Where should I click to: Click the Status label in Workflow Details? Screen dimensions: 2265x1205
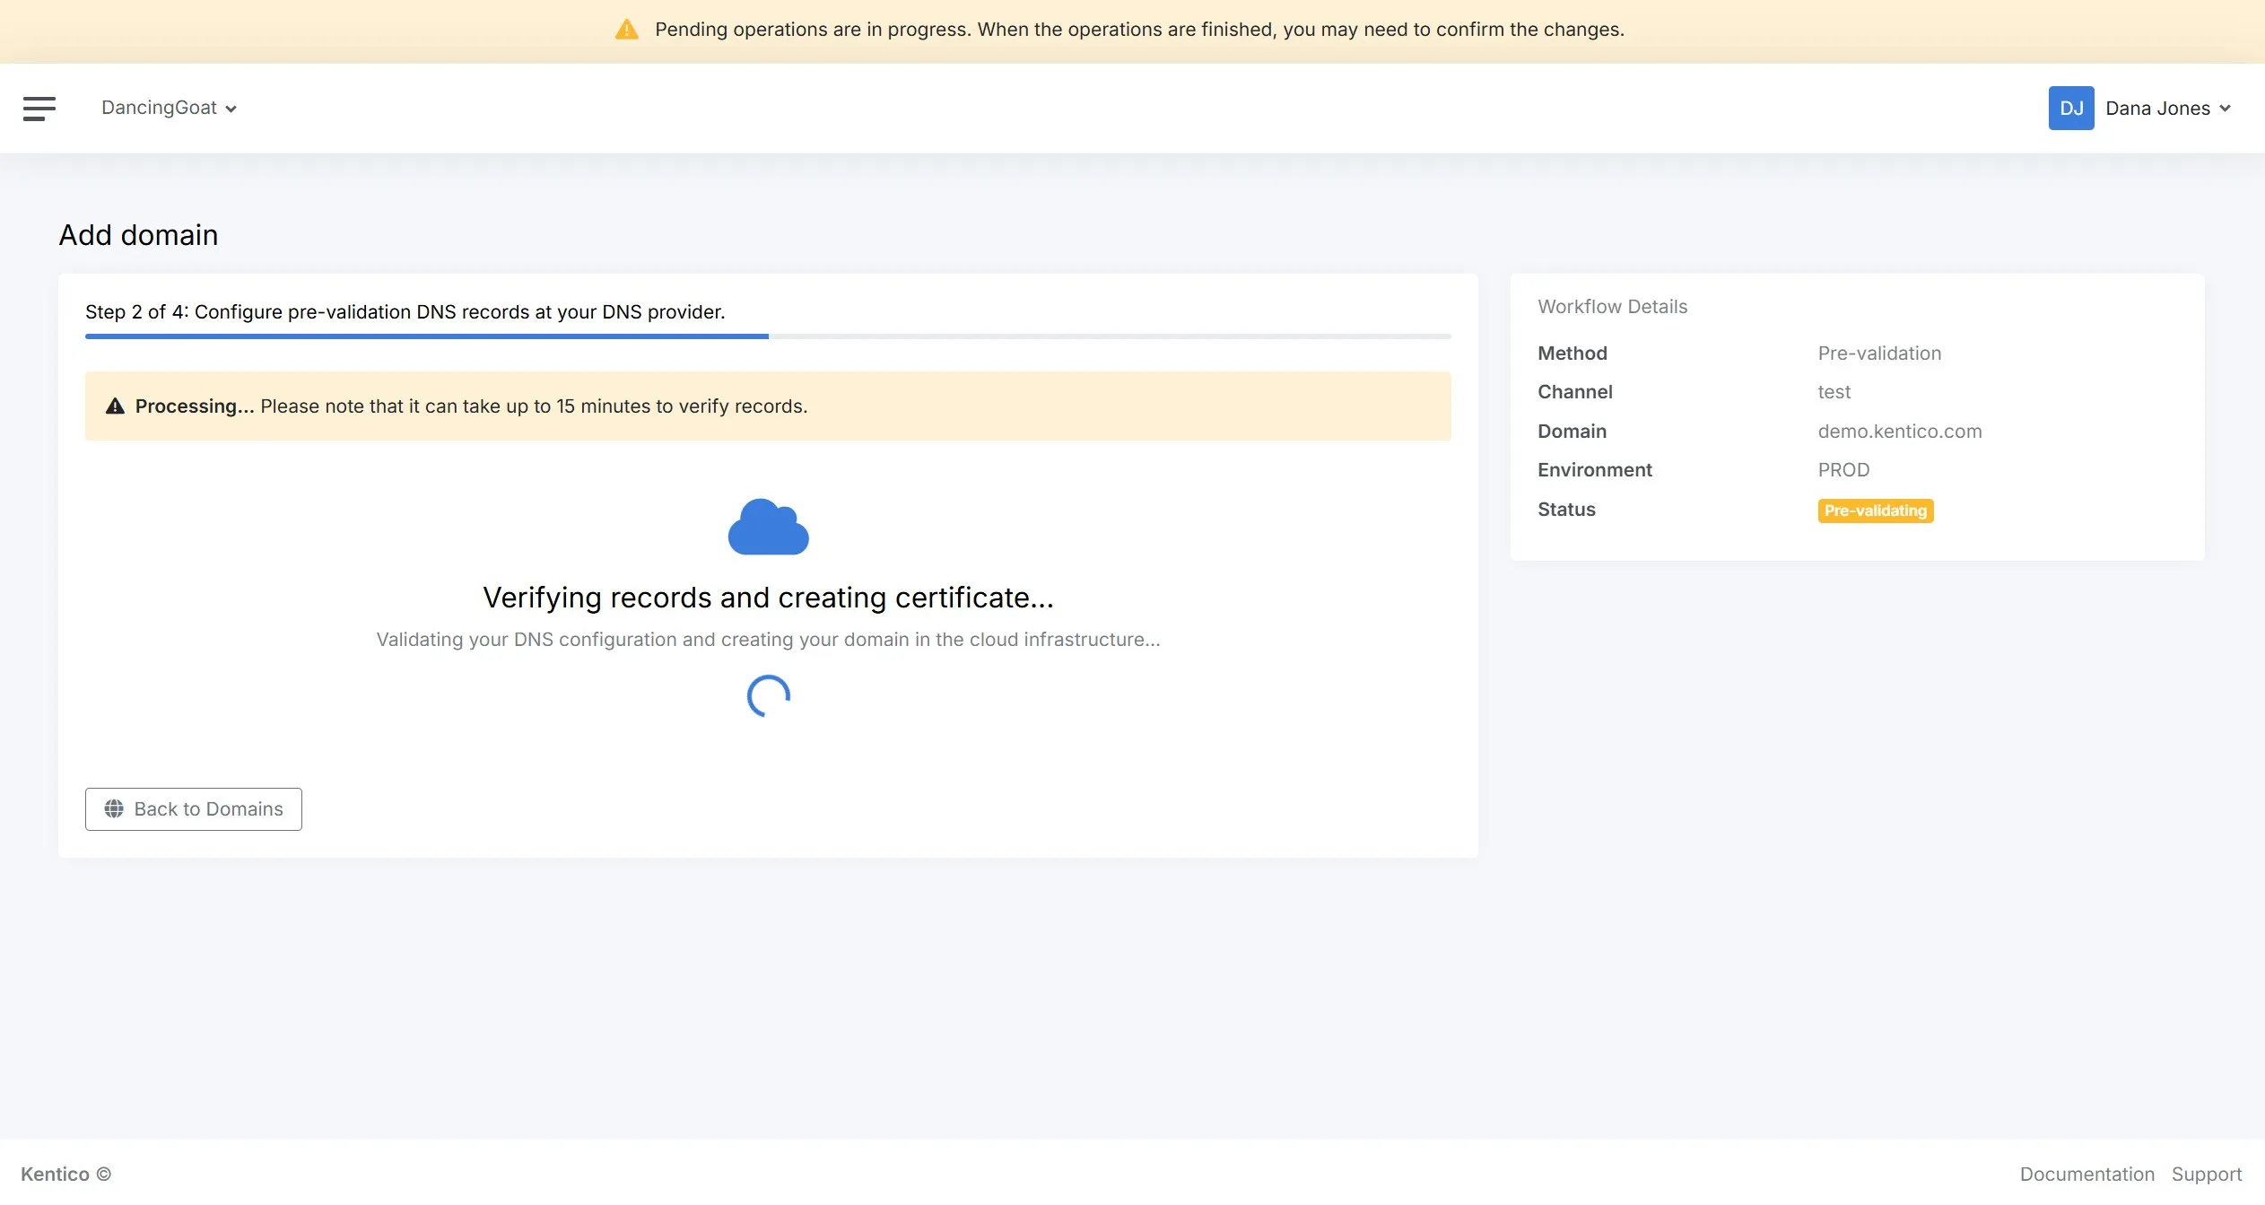pos(1566,510)
